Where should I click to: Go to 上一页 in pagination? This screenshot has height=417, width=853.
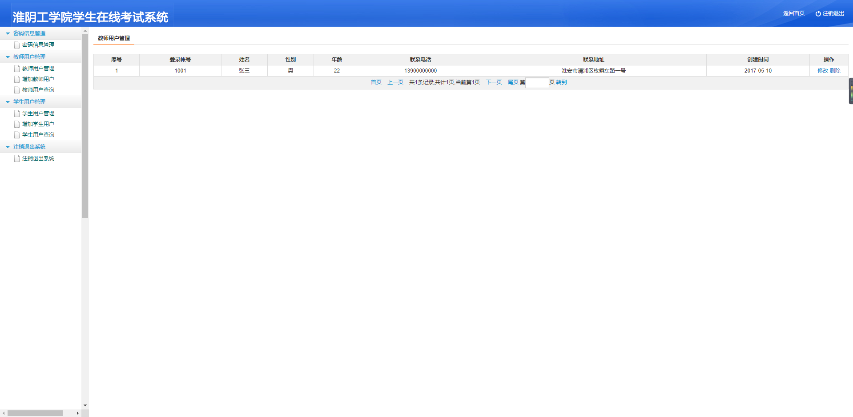coord(395,82)
